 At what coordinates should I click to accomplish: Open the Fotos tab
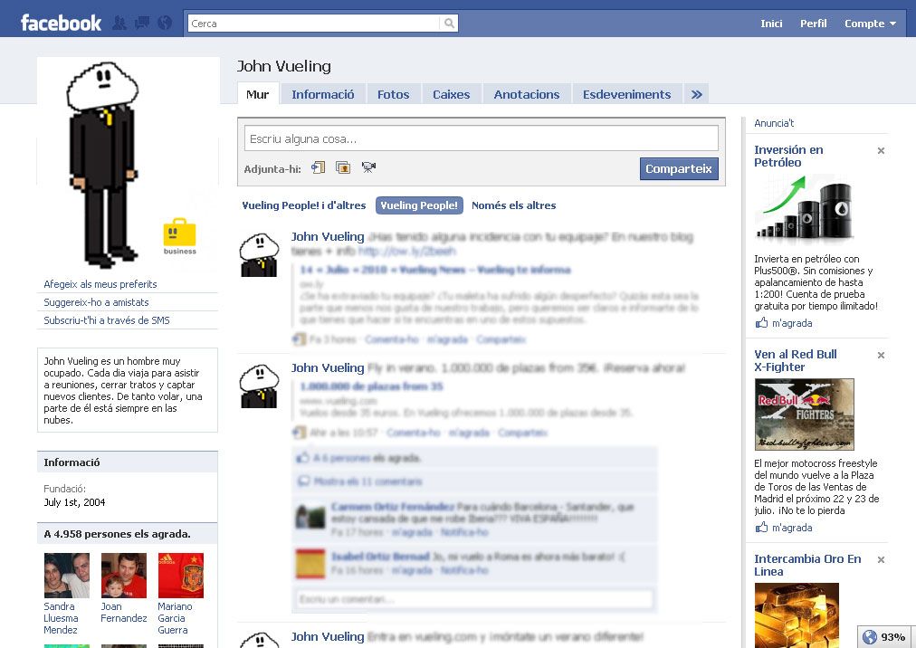coord(393,95)
